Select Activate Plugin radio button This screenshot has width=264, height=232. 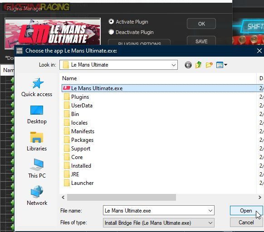pyautogui.click(x=111, y=22)
